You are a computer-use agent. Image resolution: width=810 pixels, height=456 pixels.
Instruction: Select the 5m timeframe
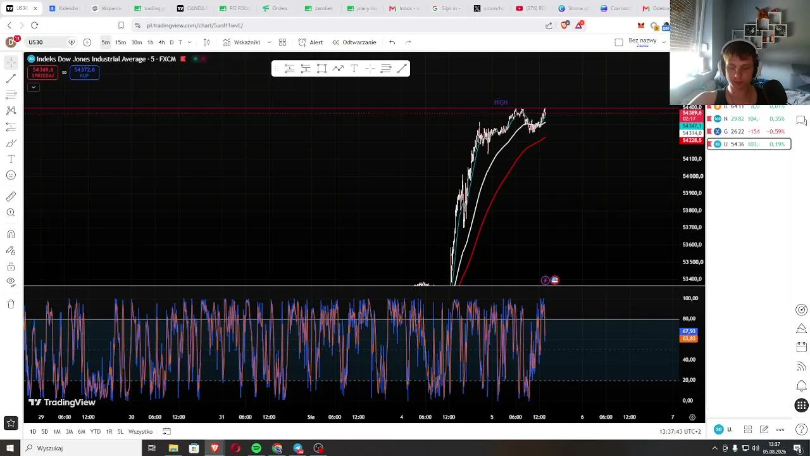point(106,42)
